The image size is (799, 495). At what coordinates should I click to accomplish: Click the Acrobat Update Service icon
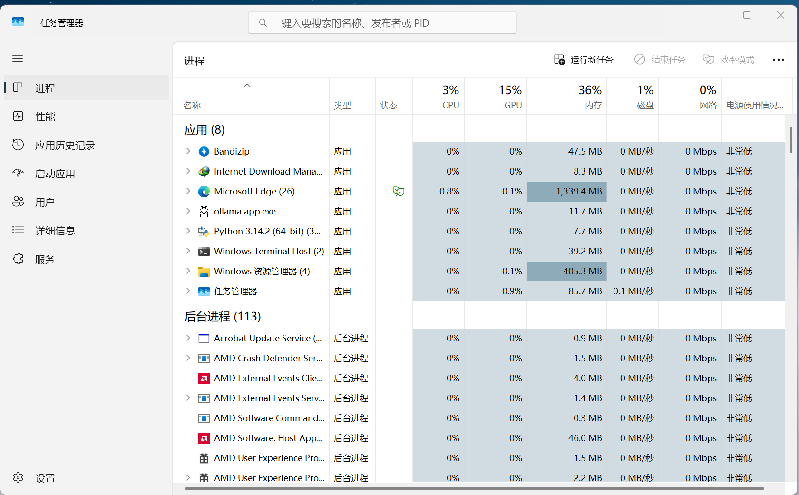coord(204,339)
